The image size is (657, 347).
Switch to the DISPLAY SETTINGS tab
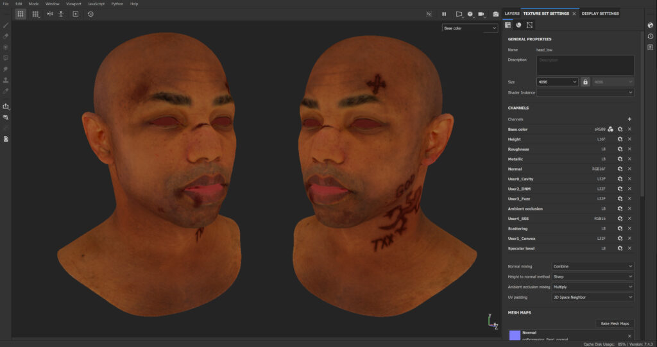(x=600, y=13)
